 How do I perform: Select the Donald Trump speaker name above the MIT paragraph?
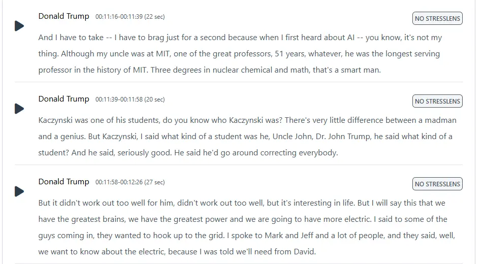63,16
